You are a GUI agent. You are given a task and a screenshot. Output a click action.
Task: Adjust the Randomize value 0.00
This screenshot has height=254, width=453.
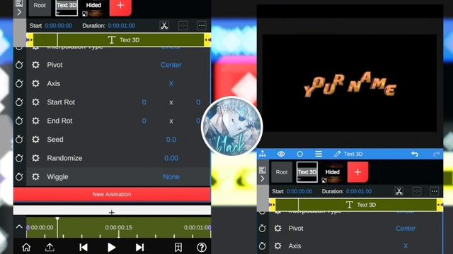[x=171, y=158]
